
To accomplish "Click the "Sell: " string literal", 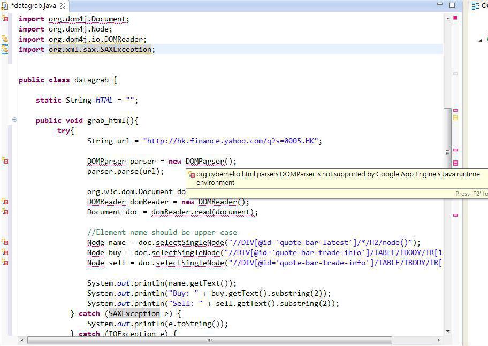I will click(x=186, y=304).
